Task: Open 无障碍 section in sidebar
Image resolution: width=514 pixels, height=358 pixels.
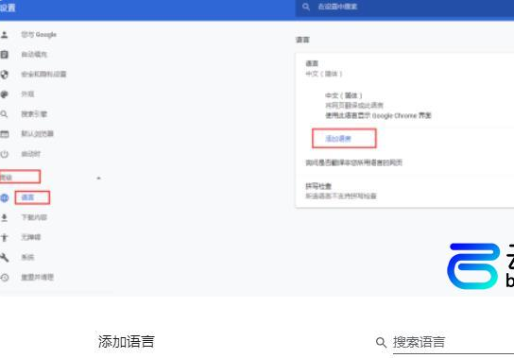Action: point(31,237)
